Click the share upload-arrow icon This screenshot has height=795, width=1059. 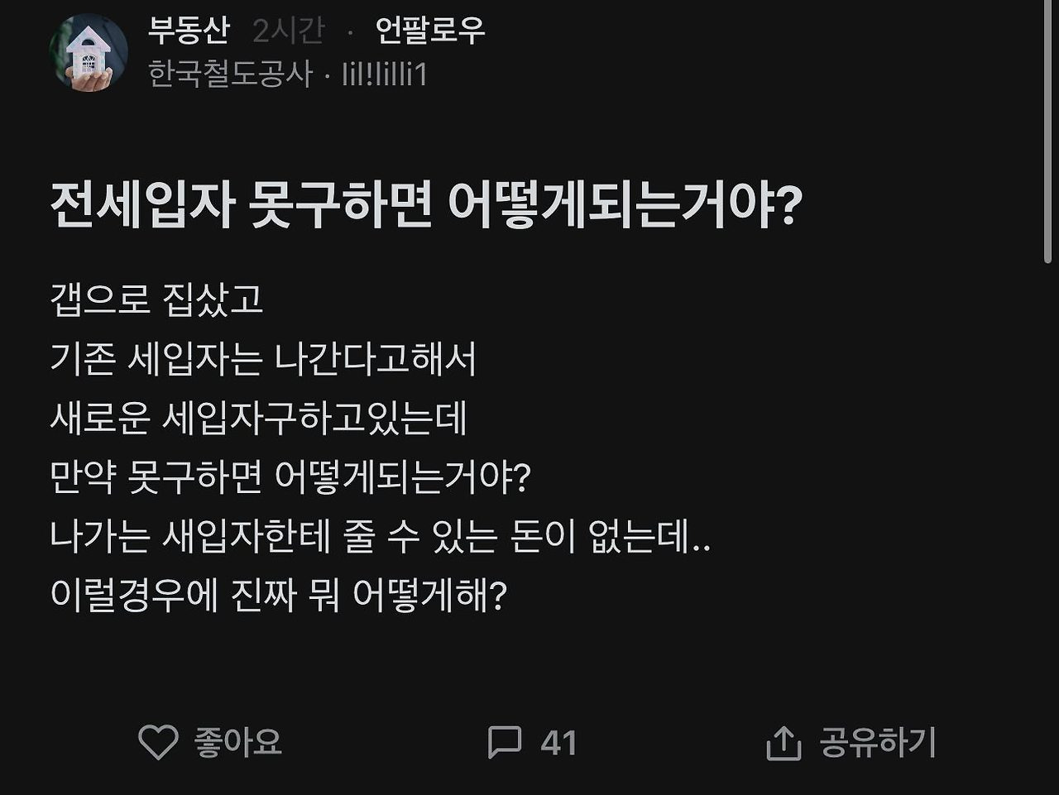[x=783, y=742]
